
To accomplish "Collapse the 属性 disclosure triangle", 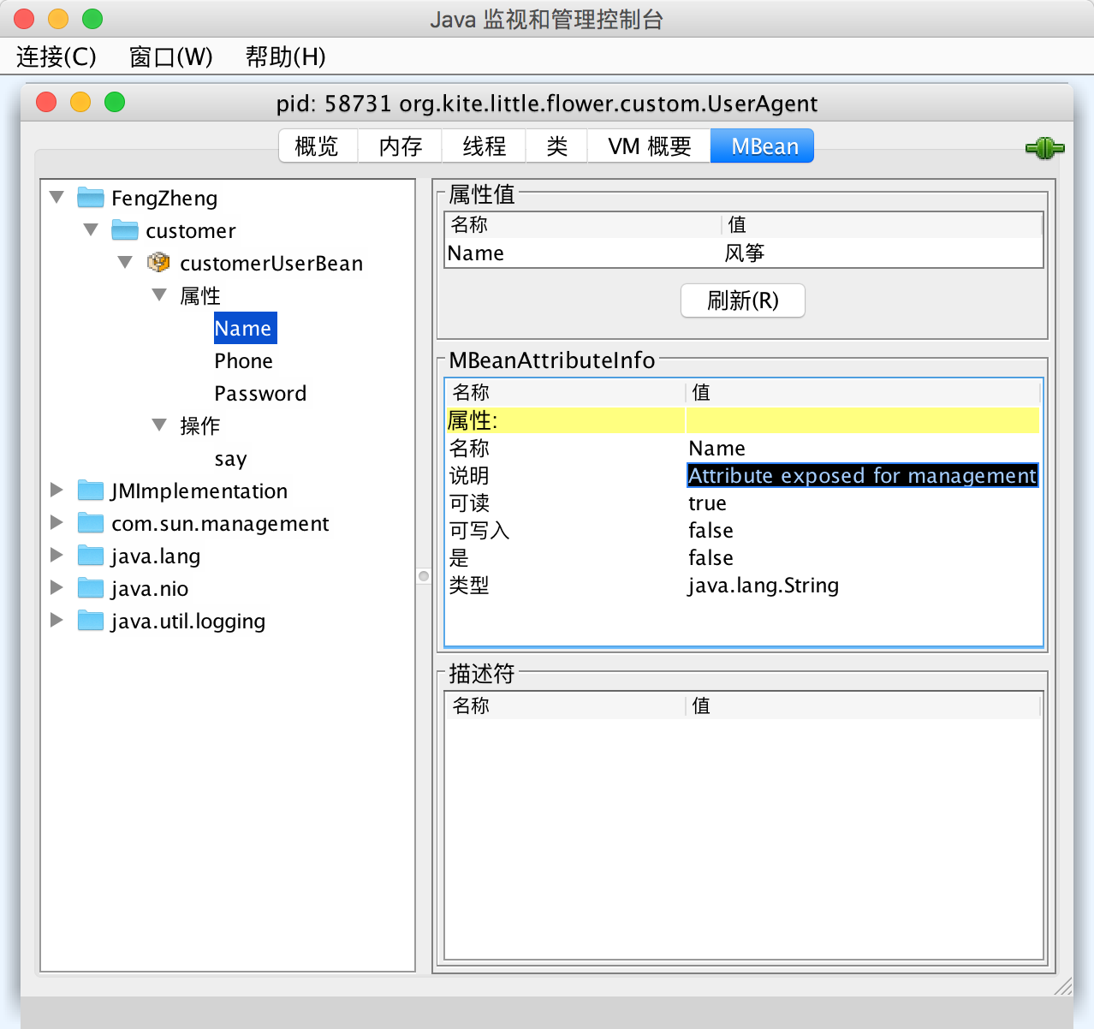I will tap(158, 294).
